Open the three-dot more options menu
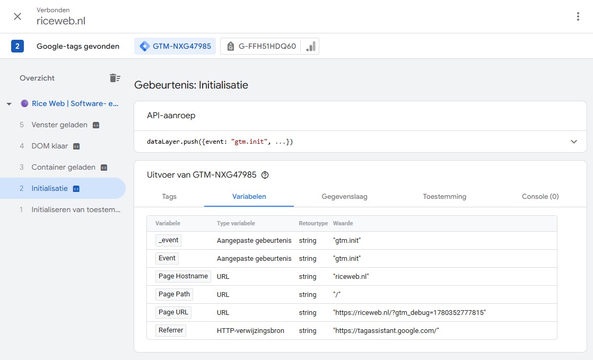 click(x=578, y=16)
